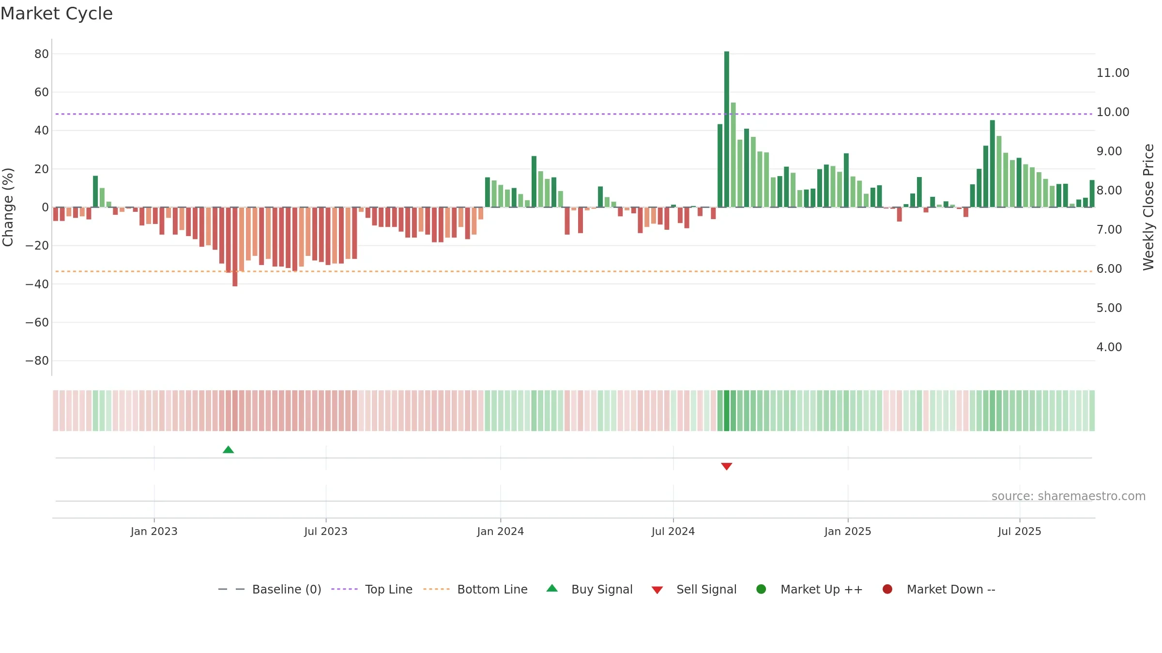This screenshot has width=1162, height=653.
Task: Toggle the Buy Signal legend label
Action: pos(602,589)
